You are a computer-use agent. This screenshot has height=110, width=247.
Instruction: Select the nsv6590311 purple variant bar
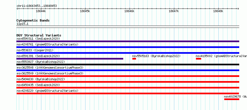[128, 41]
